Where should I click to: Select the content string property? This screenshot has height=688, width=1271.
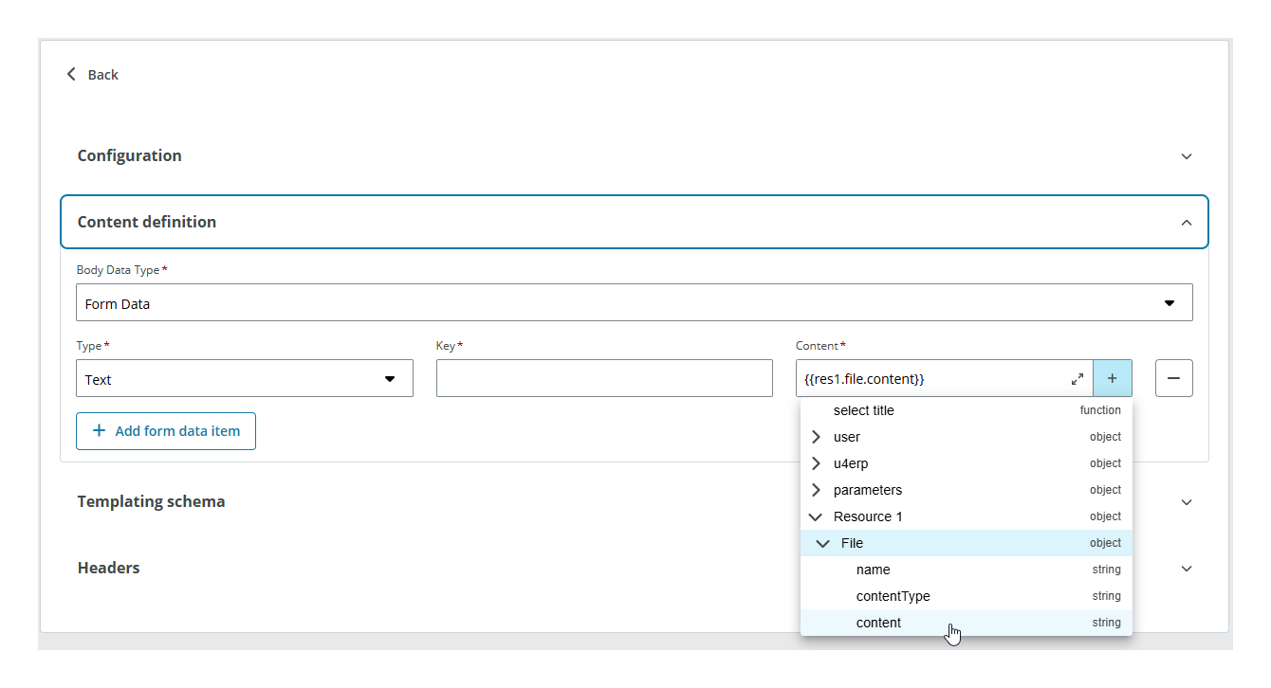(x=878, y=623)
